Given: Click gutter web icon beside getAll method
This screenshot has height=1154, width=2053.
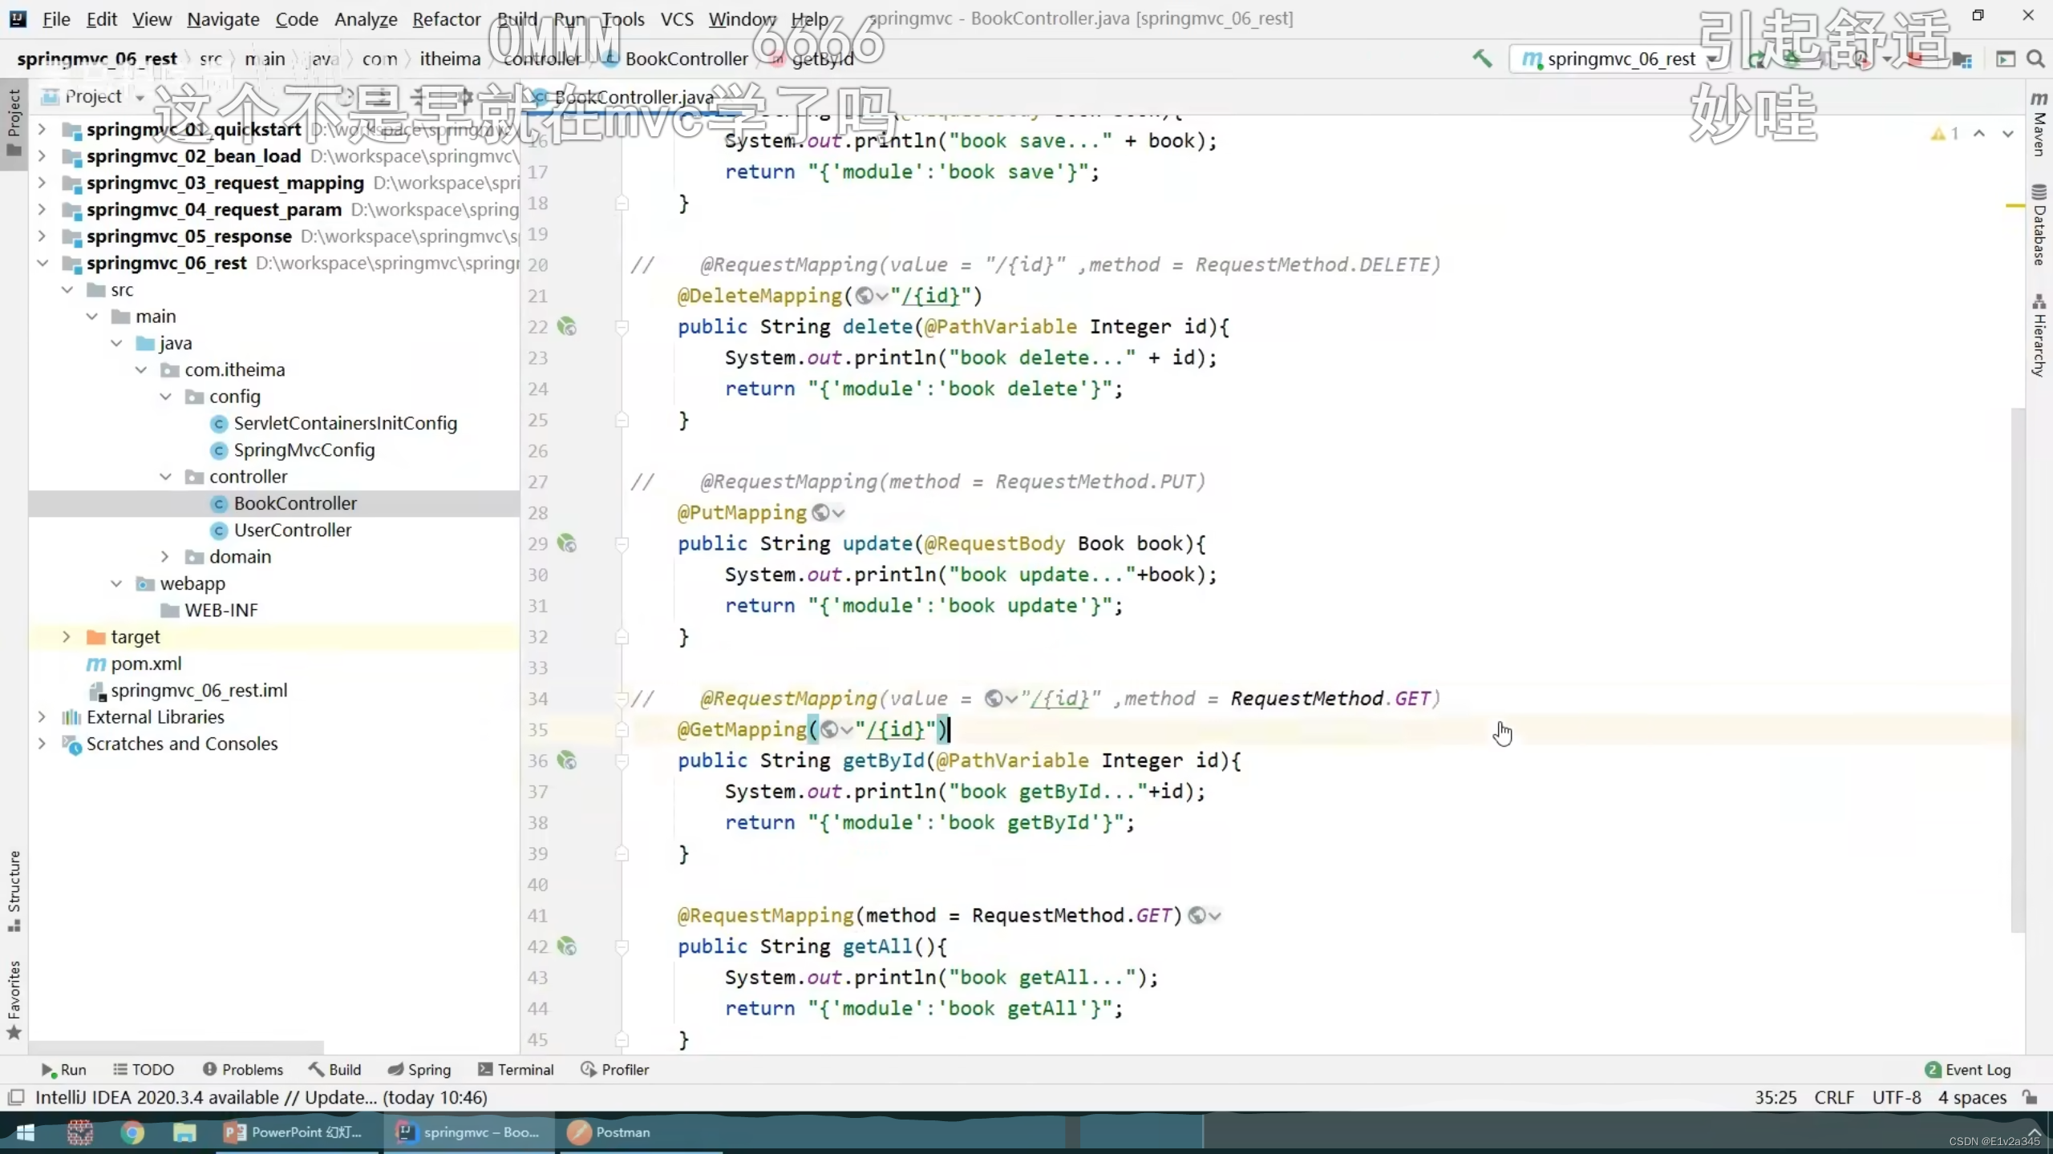Looking at the screenshot, I should [567, 946].
